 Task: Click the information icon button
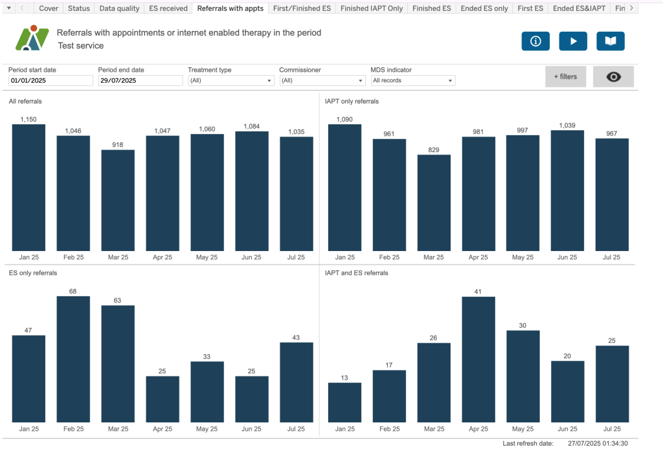(x=535, y=41)
